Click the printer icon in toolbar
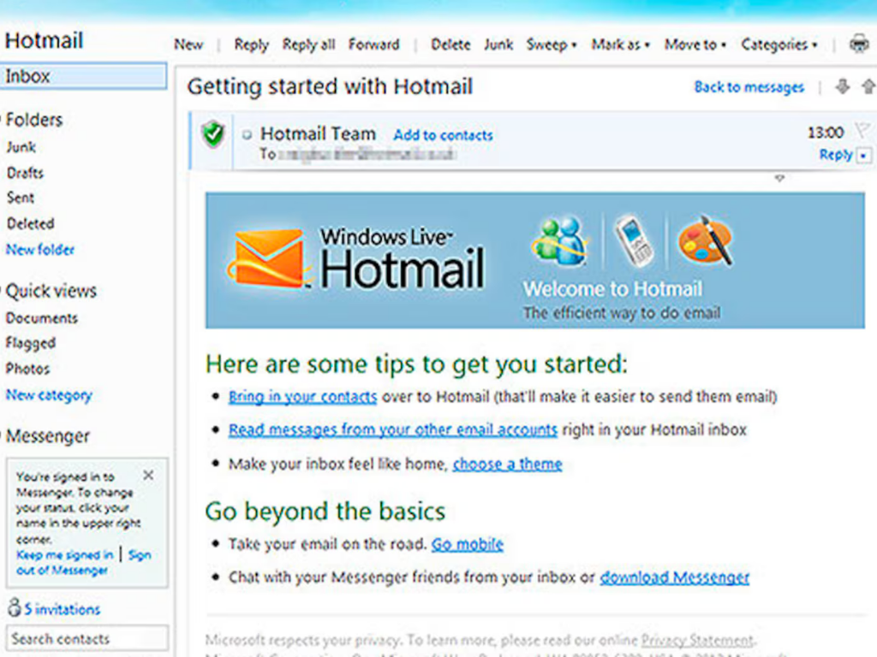877x657 pixels. click(858, 43)
